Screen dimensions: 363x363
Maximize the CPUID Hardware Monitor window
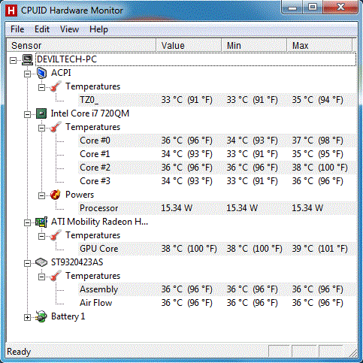tap(313, 8)
